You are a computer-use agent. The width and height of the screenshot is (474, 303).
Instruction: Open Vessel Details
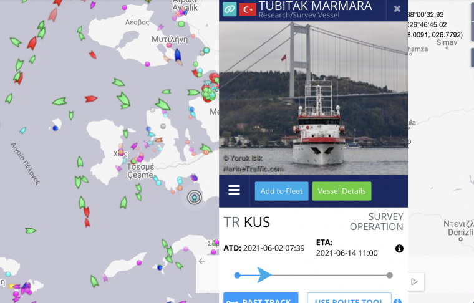[342, 191]
